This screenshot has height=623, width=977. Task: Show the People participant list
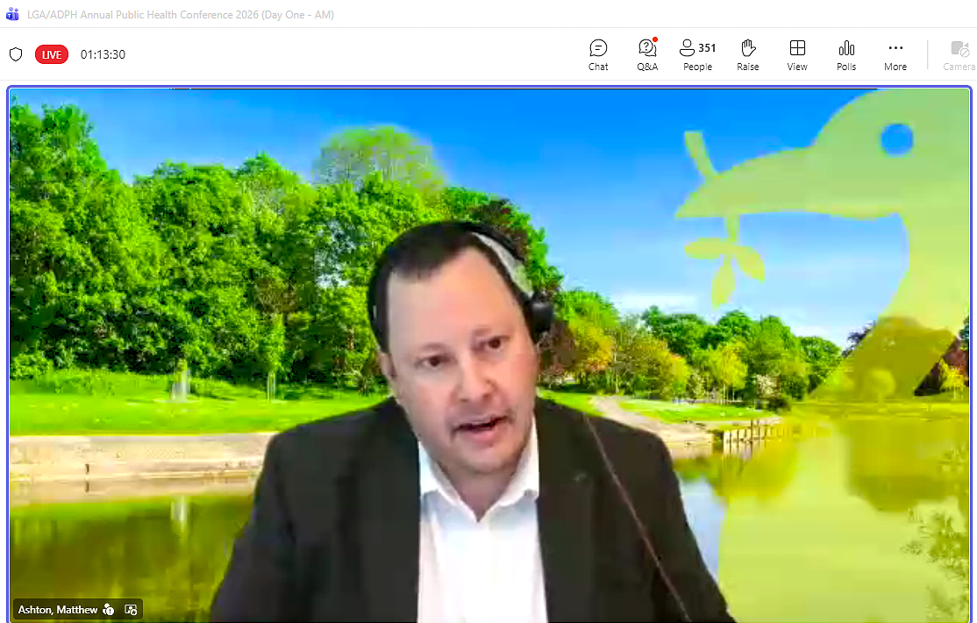pos(697,54)
